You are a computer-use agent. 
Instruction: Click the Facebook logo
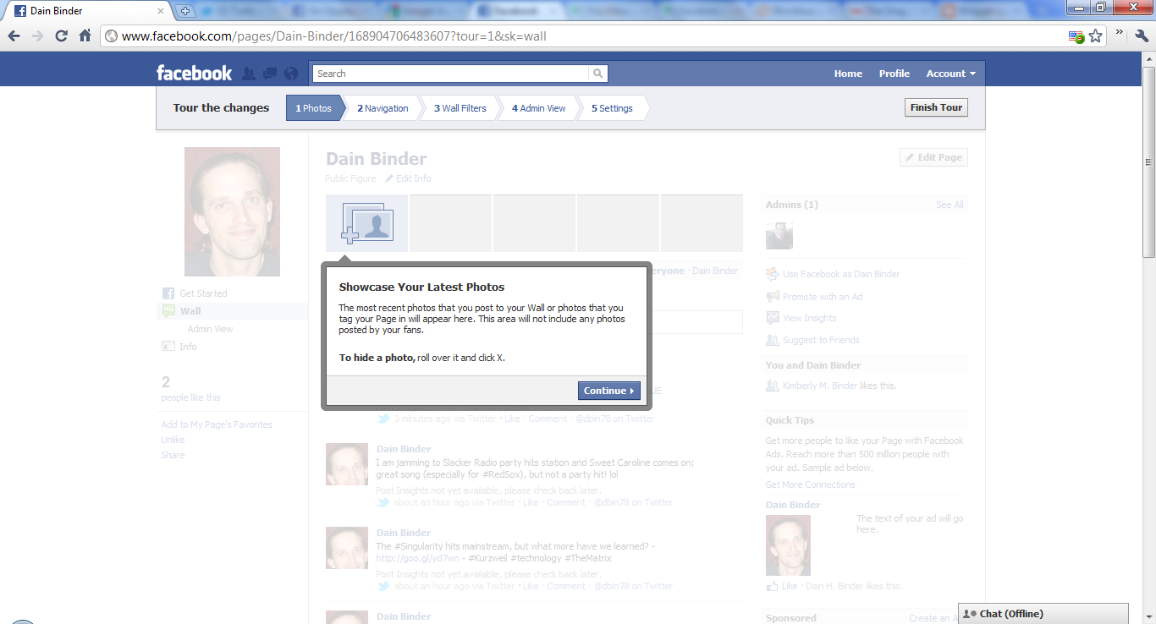pos(194,73)
